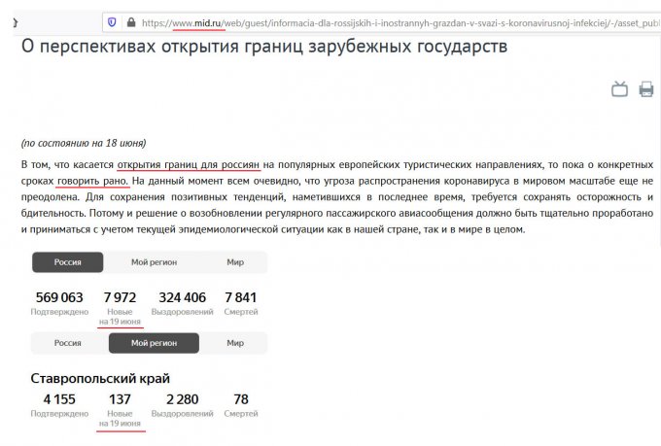Open Мир tab above Ставропольский край heading
This screenshot has width=661, height=446.
(x=235, y=343)
